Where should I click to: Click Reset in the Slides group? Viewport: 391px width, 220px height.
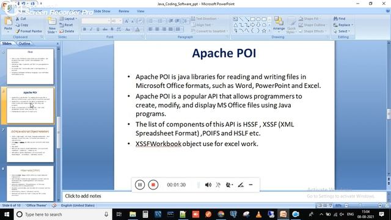point(67,25)
